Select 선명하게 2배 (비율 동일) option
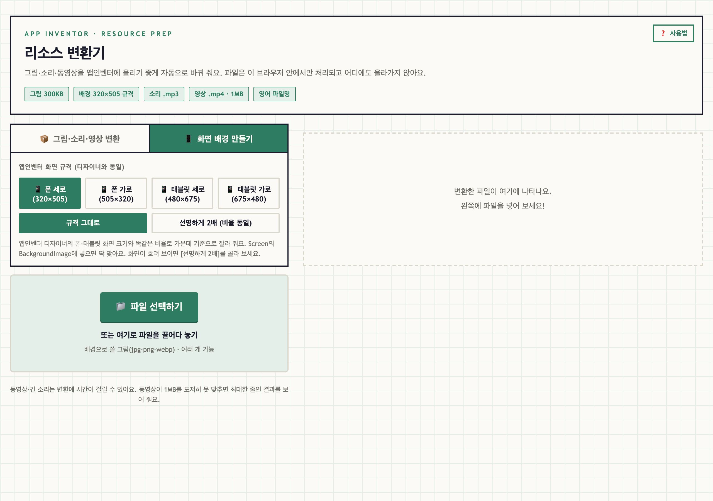 point(216,223)
